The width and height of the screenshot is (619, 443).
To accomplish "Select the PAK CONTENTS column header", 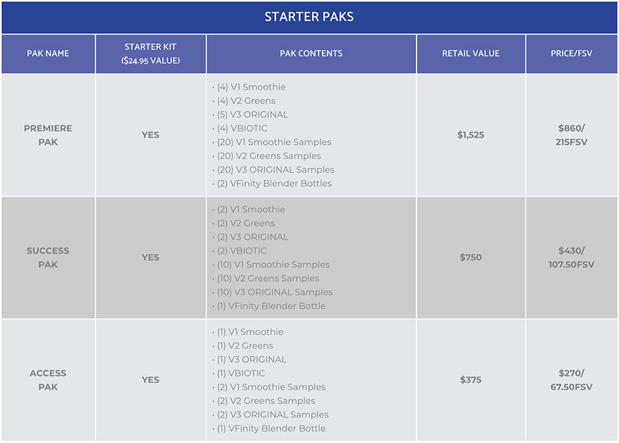I will pos(311,54).
